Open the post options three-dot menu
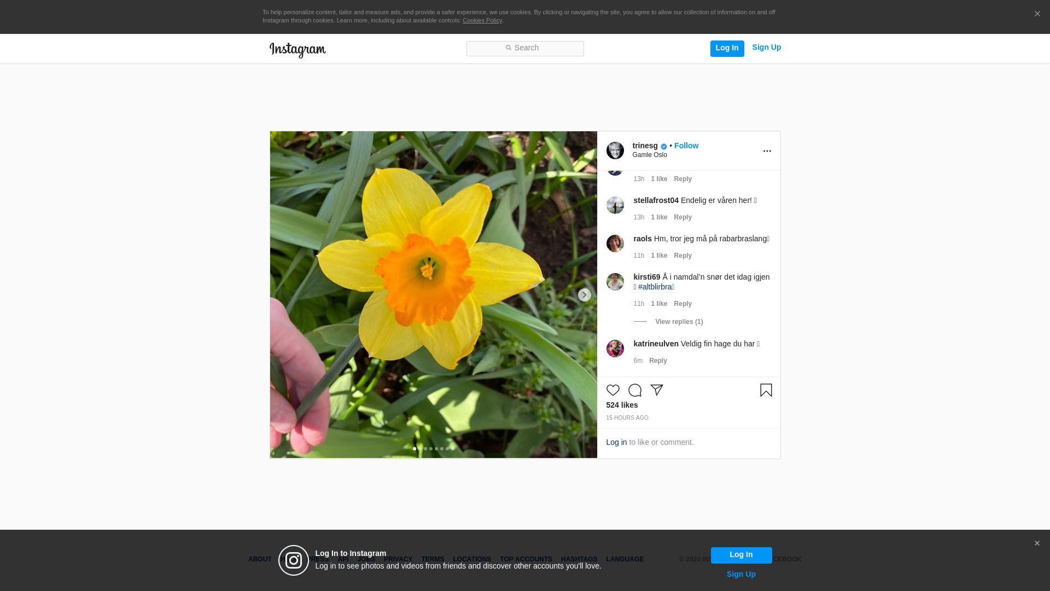The image size is (1050, 591). click(x=767, y=151)
